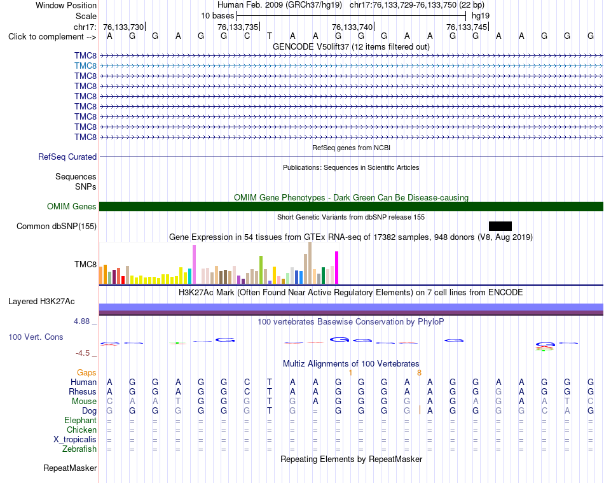Click 'Publications: Sequences in Scientific Articles' title
The image size is (604, 483).
[351, 167]
